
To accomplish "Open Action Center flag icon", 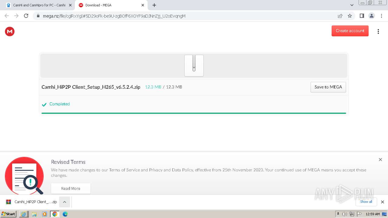I will pos(359,214).
